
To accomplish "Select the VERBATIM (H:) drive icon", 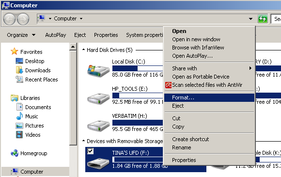I will click(98, 126).
